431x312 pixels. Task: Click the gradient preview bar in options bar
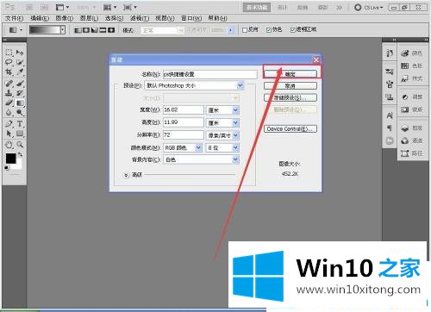pyautogui.click(x=45, y=30)
